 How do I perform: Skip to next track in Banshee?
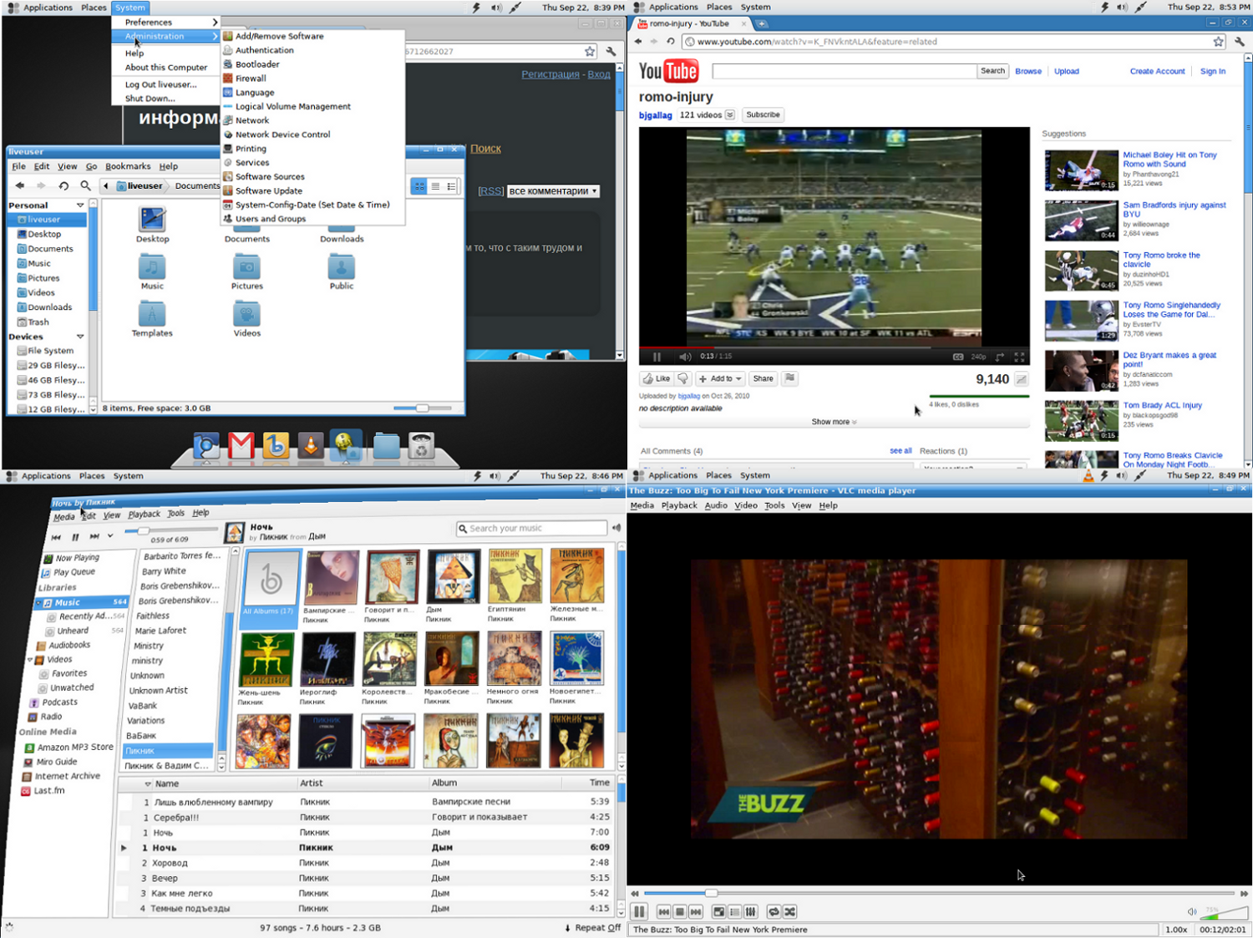point(94,536)
